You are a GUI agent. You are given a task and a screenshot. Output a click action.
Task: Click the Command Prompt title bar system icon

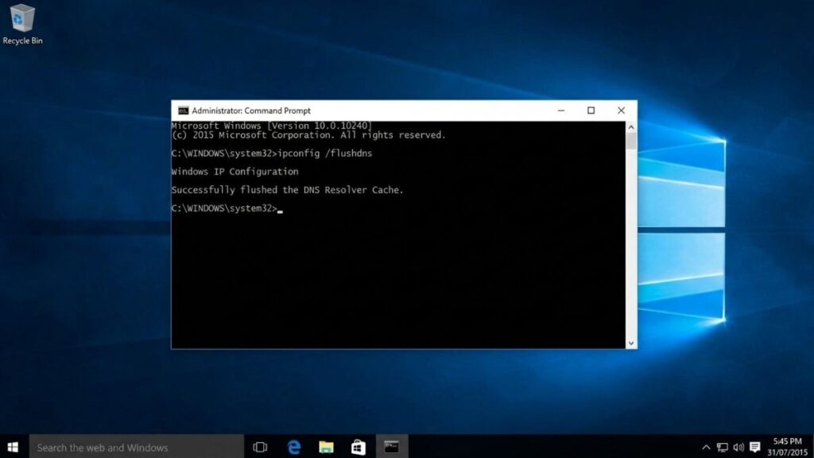click(183, 111)
